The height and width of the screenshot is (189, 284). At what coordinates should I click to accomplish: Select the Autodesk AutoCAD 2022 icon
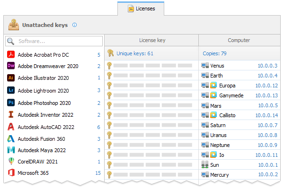tap(11, 127)
